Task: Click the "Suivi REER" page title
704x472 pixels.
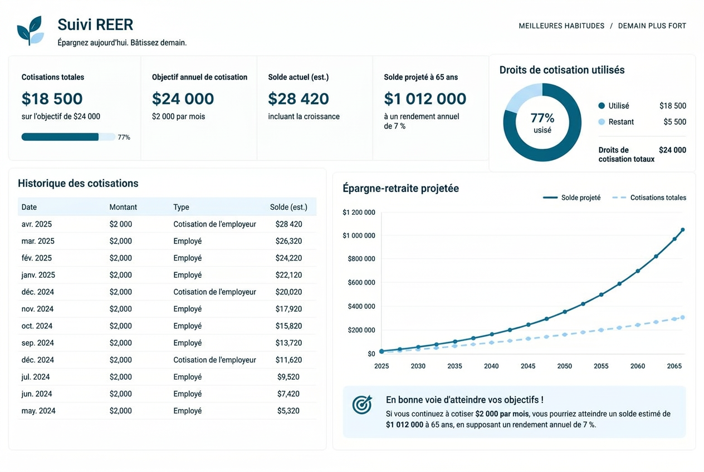Action: (95, 25)
